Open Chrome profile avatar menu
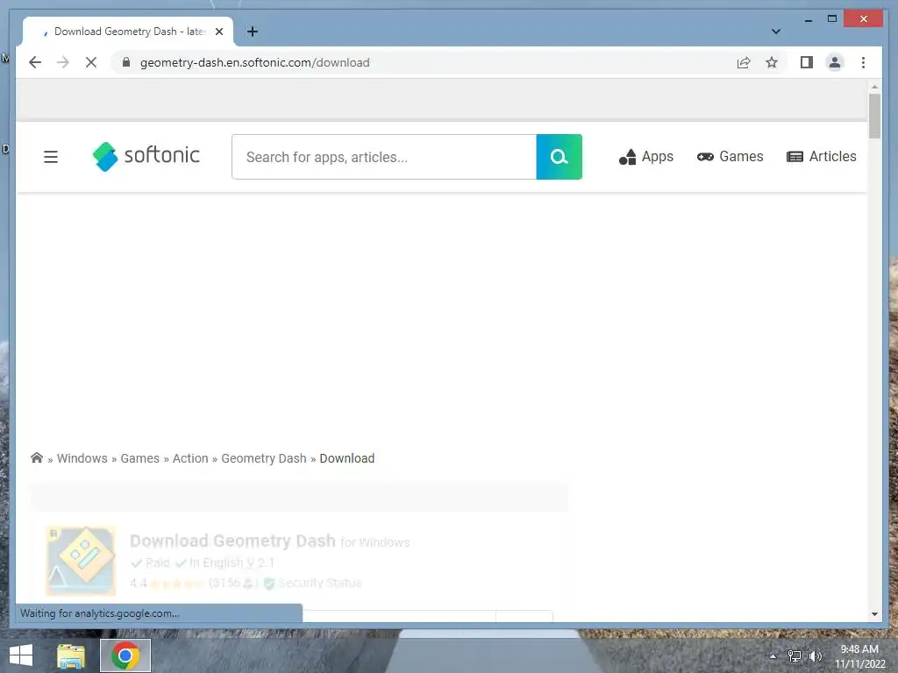898x673 pixels. coord(835,62)
